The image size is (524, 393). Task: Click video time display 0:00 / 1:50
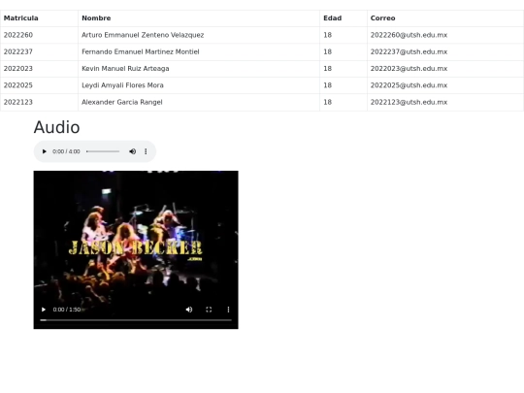[67, 310]
